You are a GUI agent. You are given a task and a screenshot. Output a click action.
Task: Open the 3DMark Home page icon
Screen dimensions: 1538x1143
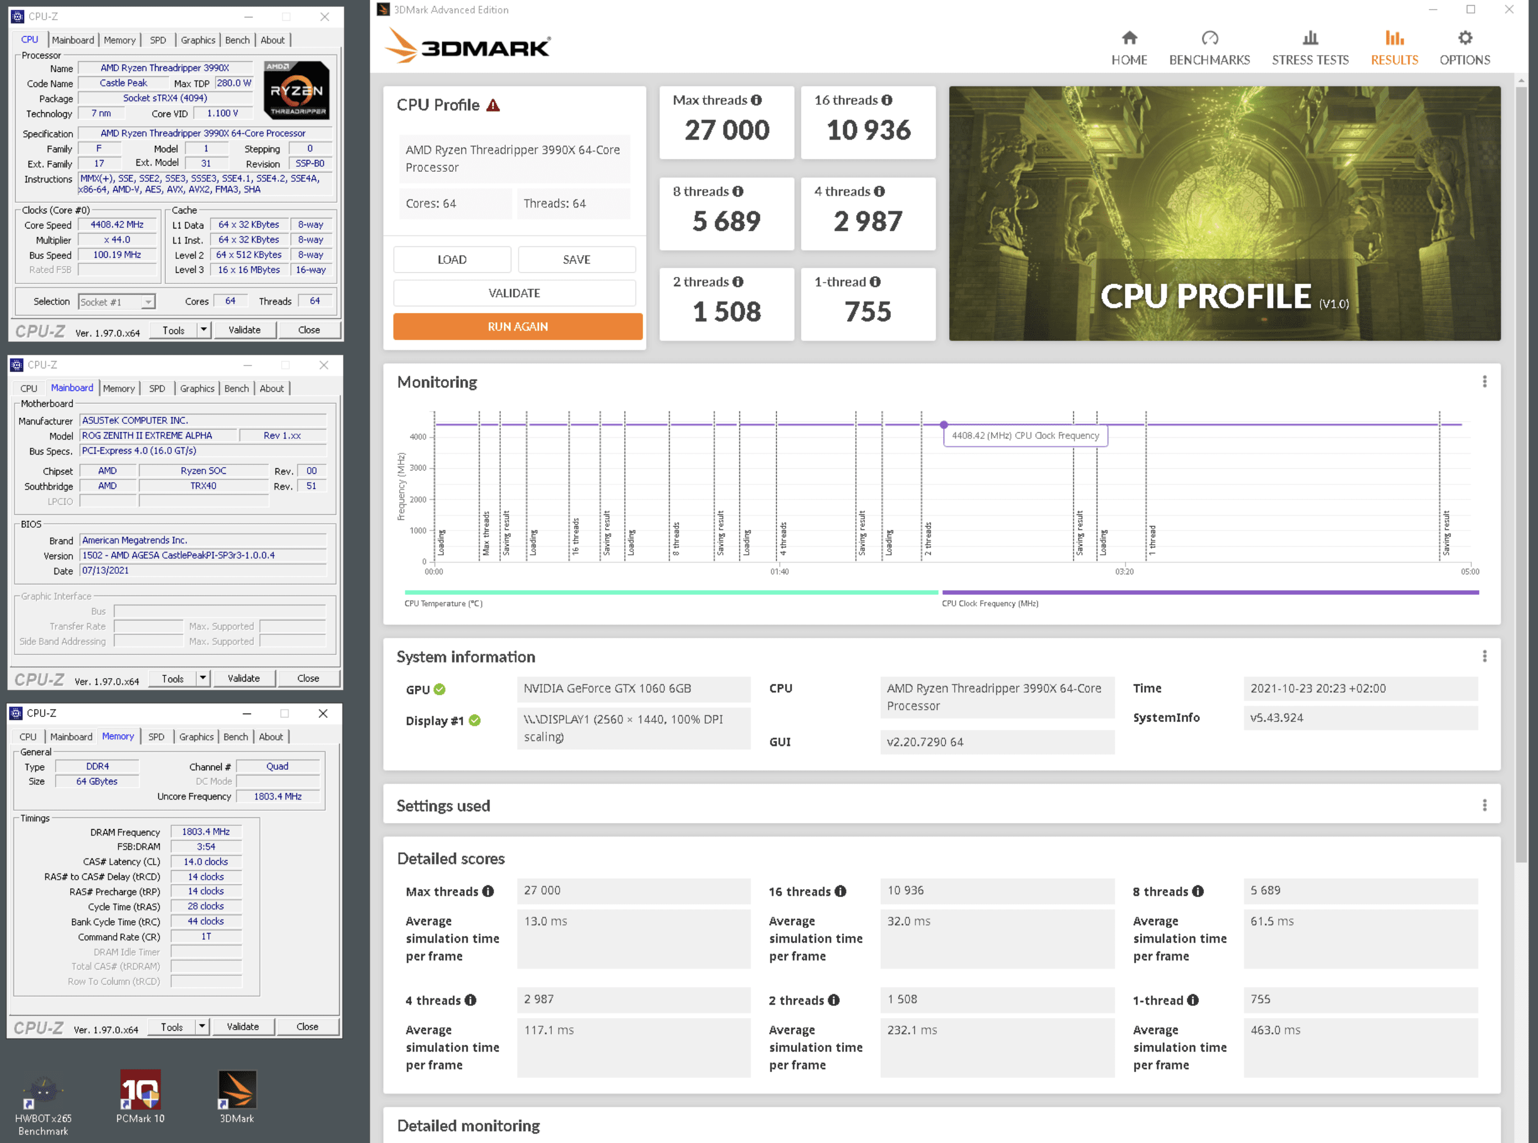click(x=1129, y=38)
